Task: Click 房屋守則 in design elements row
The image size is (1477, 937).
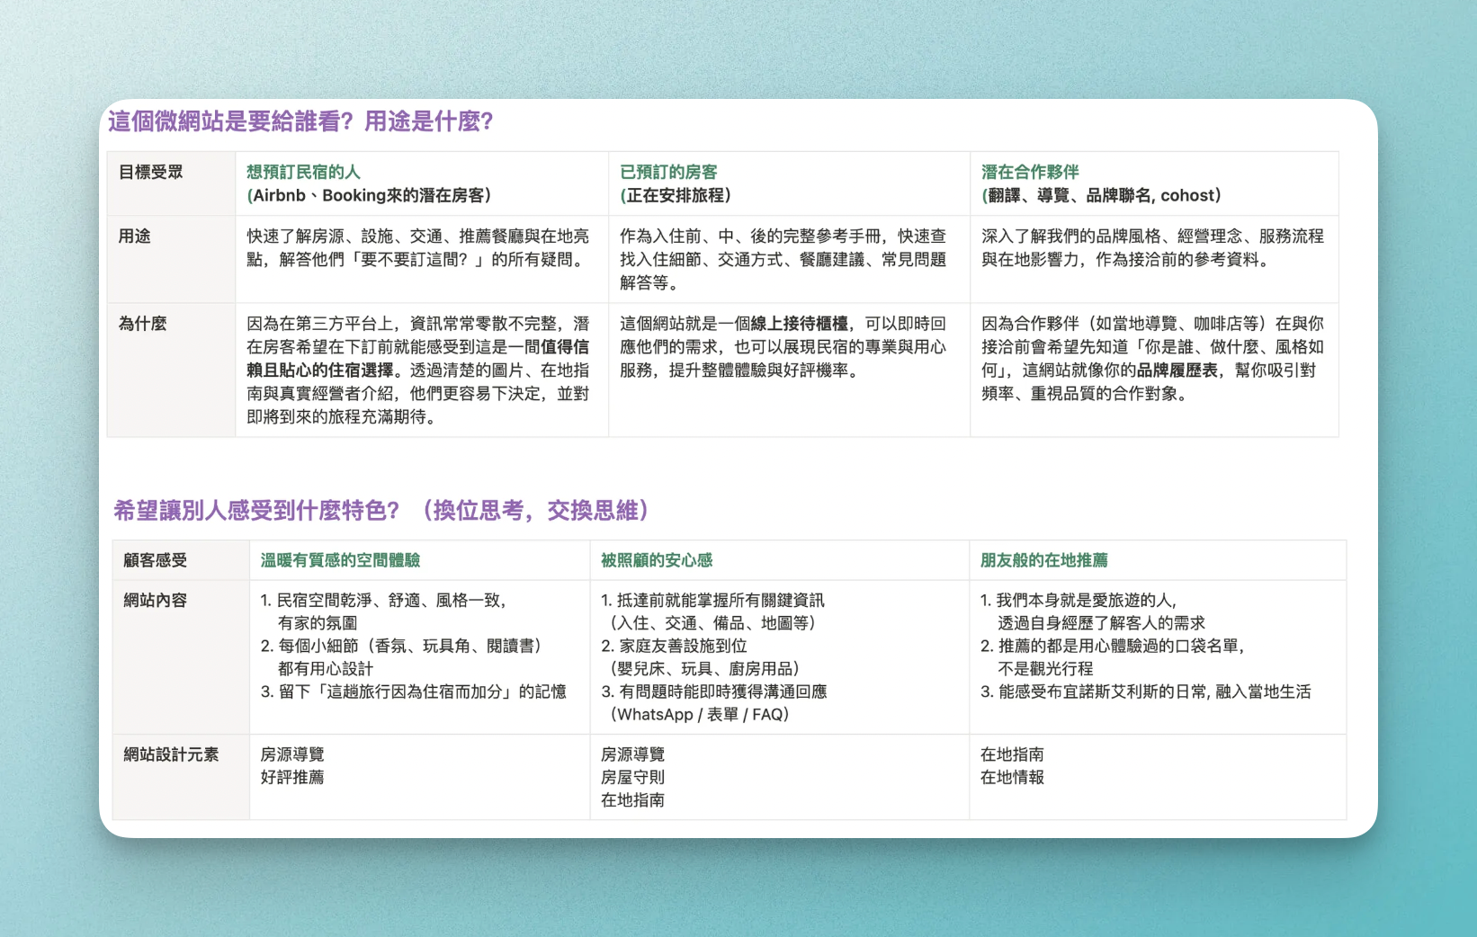Action: (633, 777)
